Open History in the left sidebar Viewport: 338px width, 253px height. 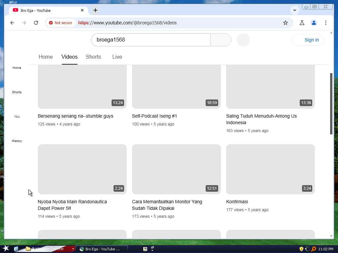point(17,141)
